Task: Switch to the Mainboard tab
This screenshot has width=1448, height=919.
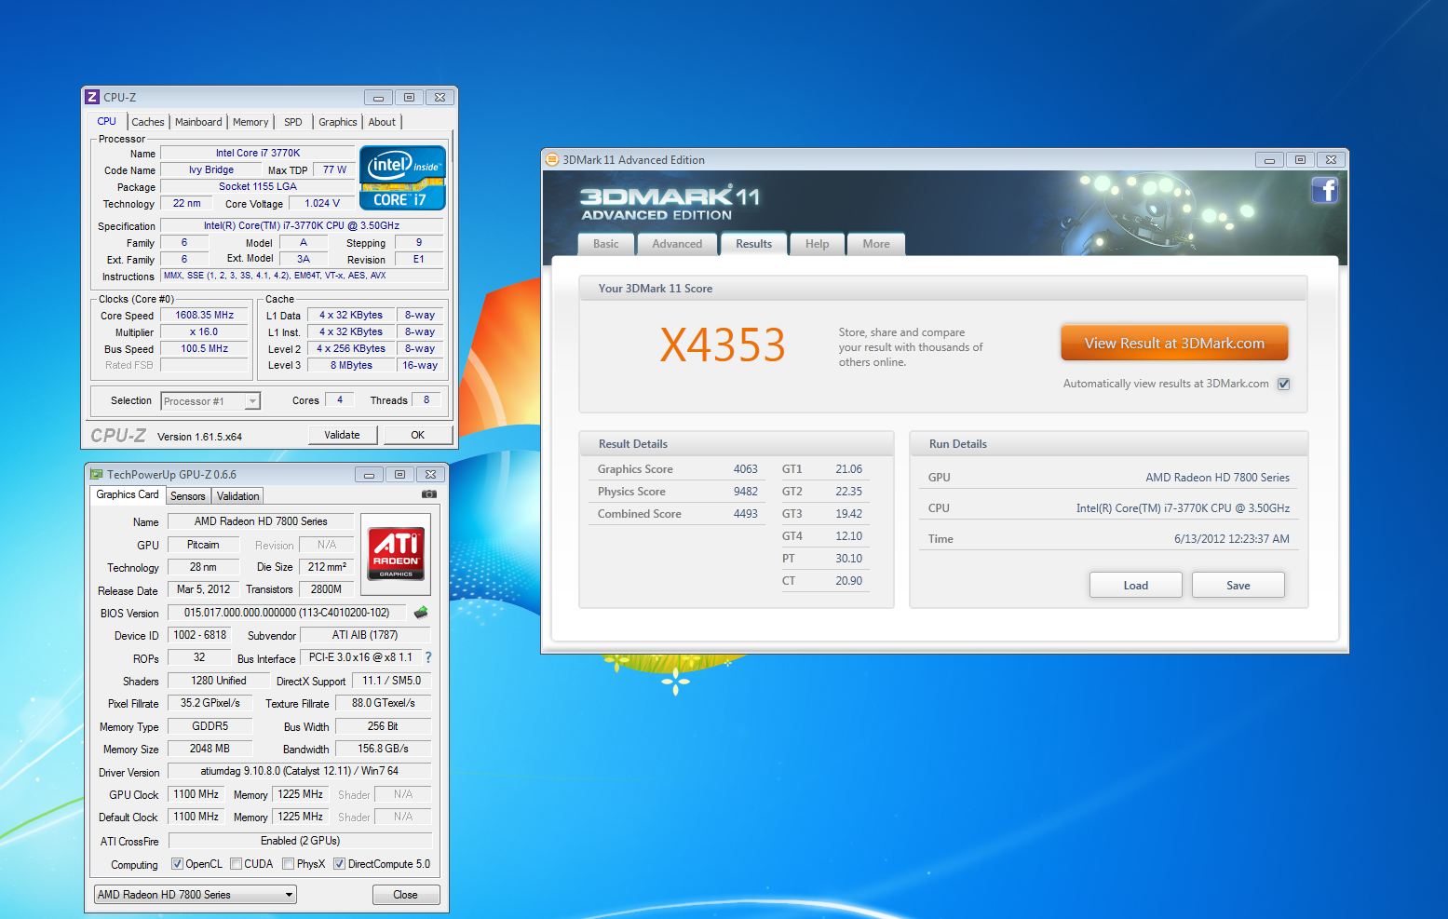Action: [198, 122]
